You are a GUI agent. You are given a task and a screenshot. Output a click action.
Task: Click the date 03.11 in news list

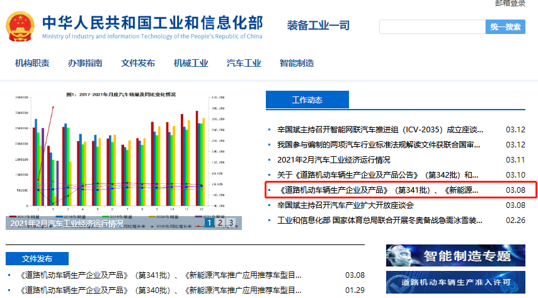pos(515,160)
